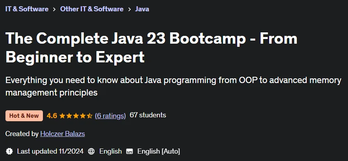Click the chevron before the Java breadcrumb
This screenshot has width=348, height=161.
[x=129, y=9]
